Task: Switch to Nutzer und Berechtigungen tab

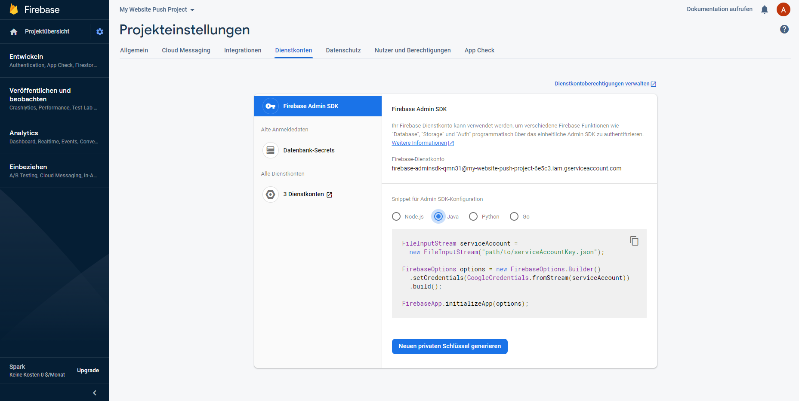Action: (x=413, y=50)
